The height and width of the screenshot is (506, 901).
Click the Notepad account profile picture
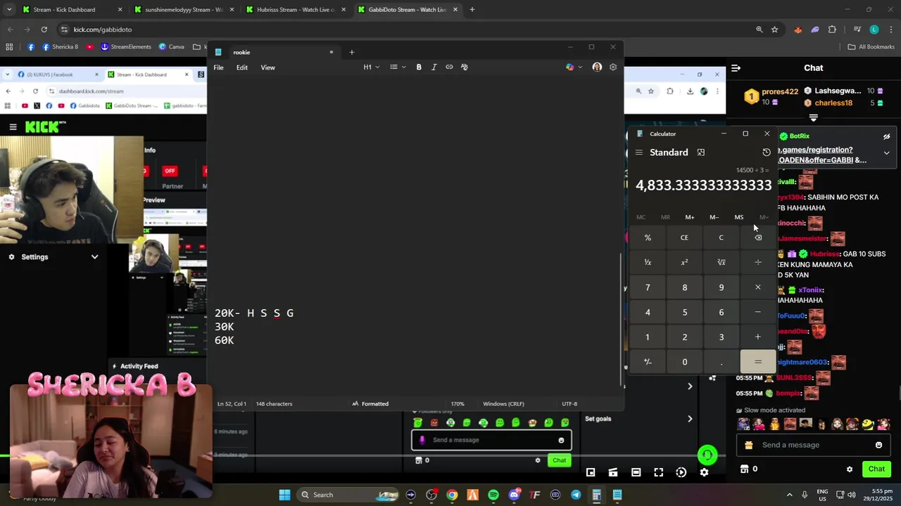pos(597,67)
